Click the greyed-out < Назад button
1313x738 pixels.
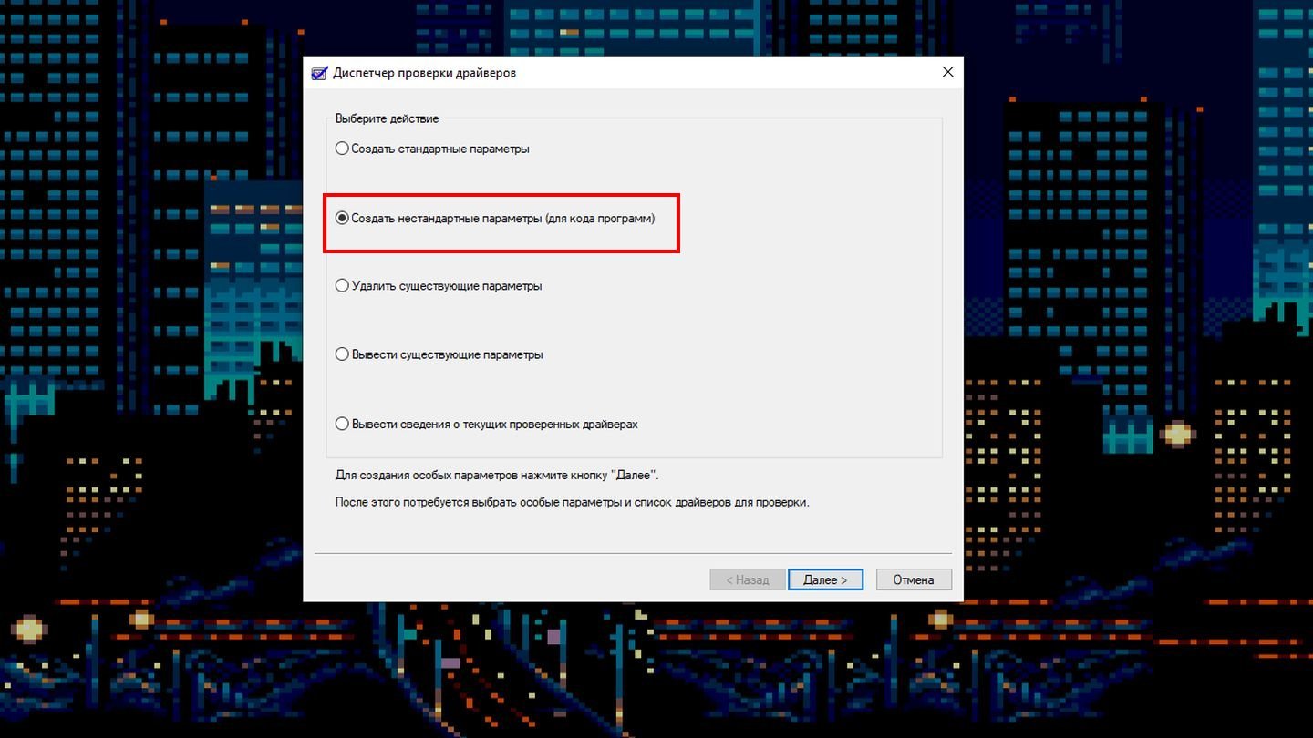click(x=748, y=579)
